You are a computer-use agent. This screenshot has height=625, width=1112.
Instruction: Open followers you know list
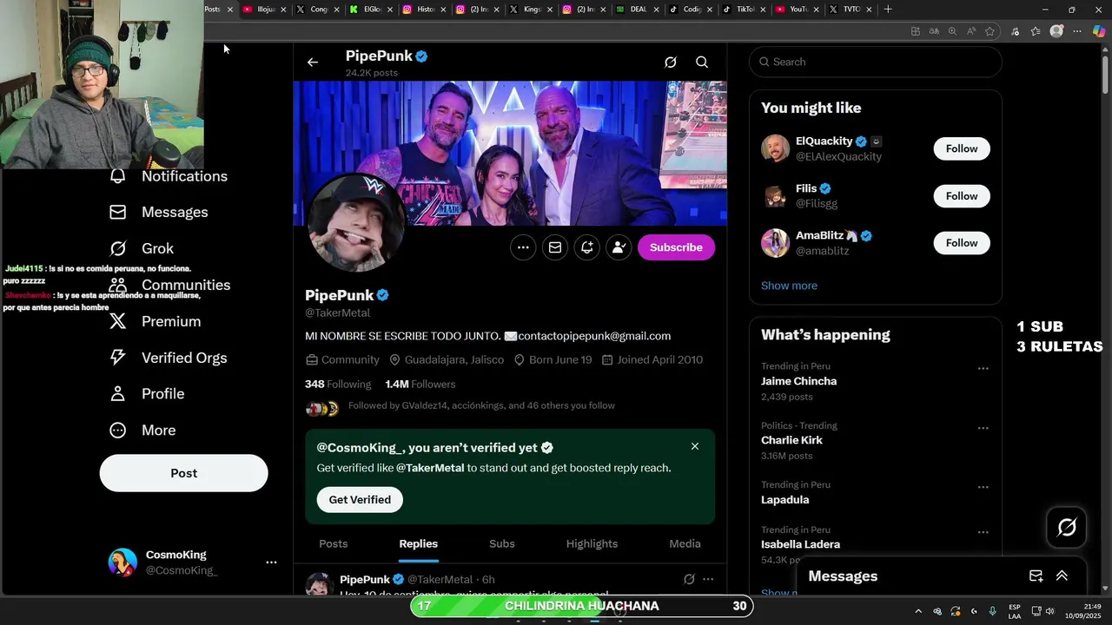coord(481,405)
